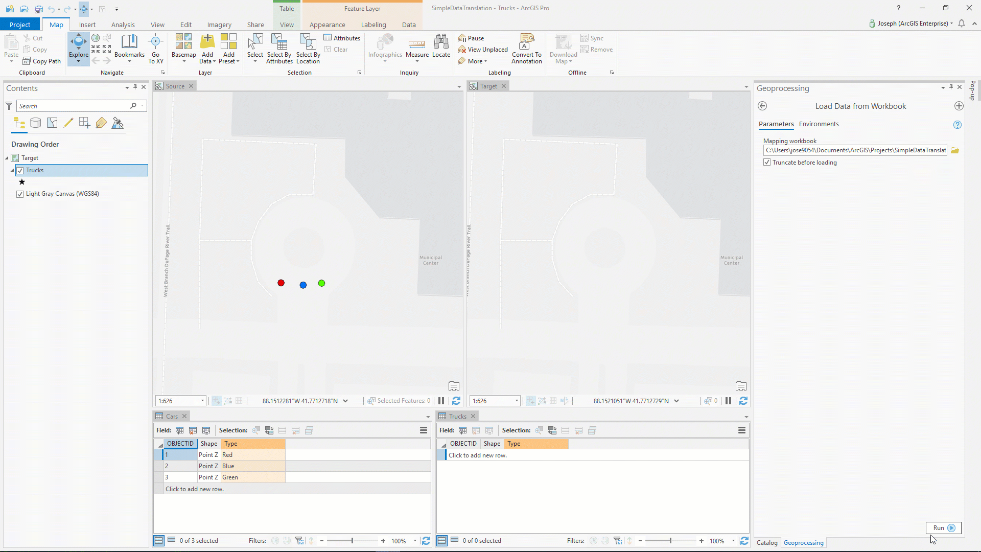This screenshot has height=552, width=981.
Task: Open Select By Attributes
Action: pyautogui.click(x=279, y=49)
